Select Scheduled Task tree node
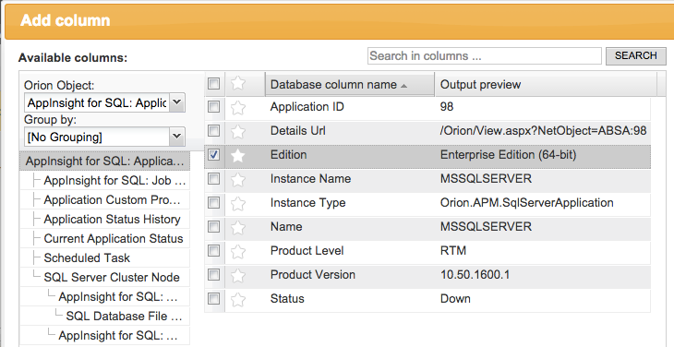The height and width of the screenshot is (347, 674). 87,258
